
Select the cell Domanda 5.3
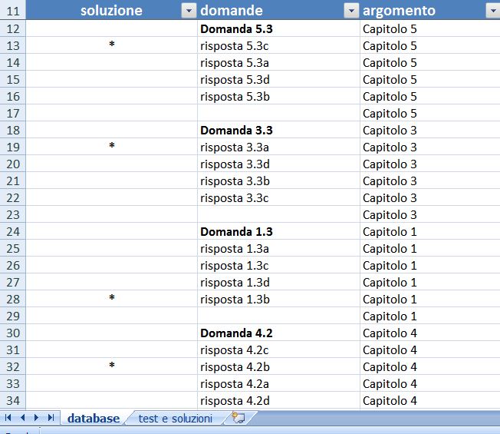click(278, 28)
